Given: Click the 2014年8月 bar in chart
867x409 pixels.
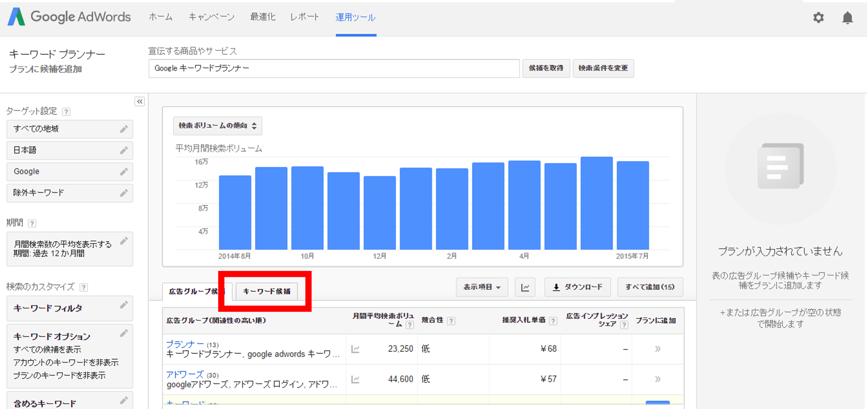Looking at the screenshot, I should pyautogui.click(x=235, y=213).
